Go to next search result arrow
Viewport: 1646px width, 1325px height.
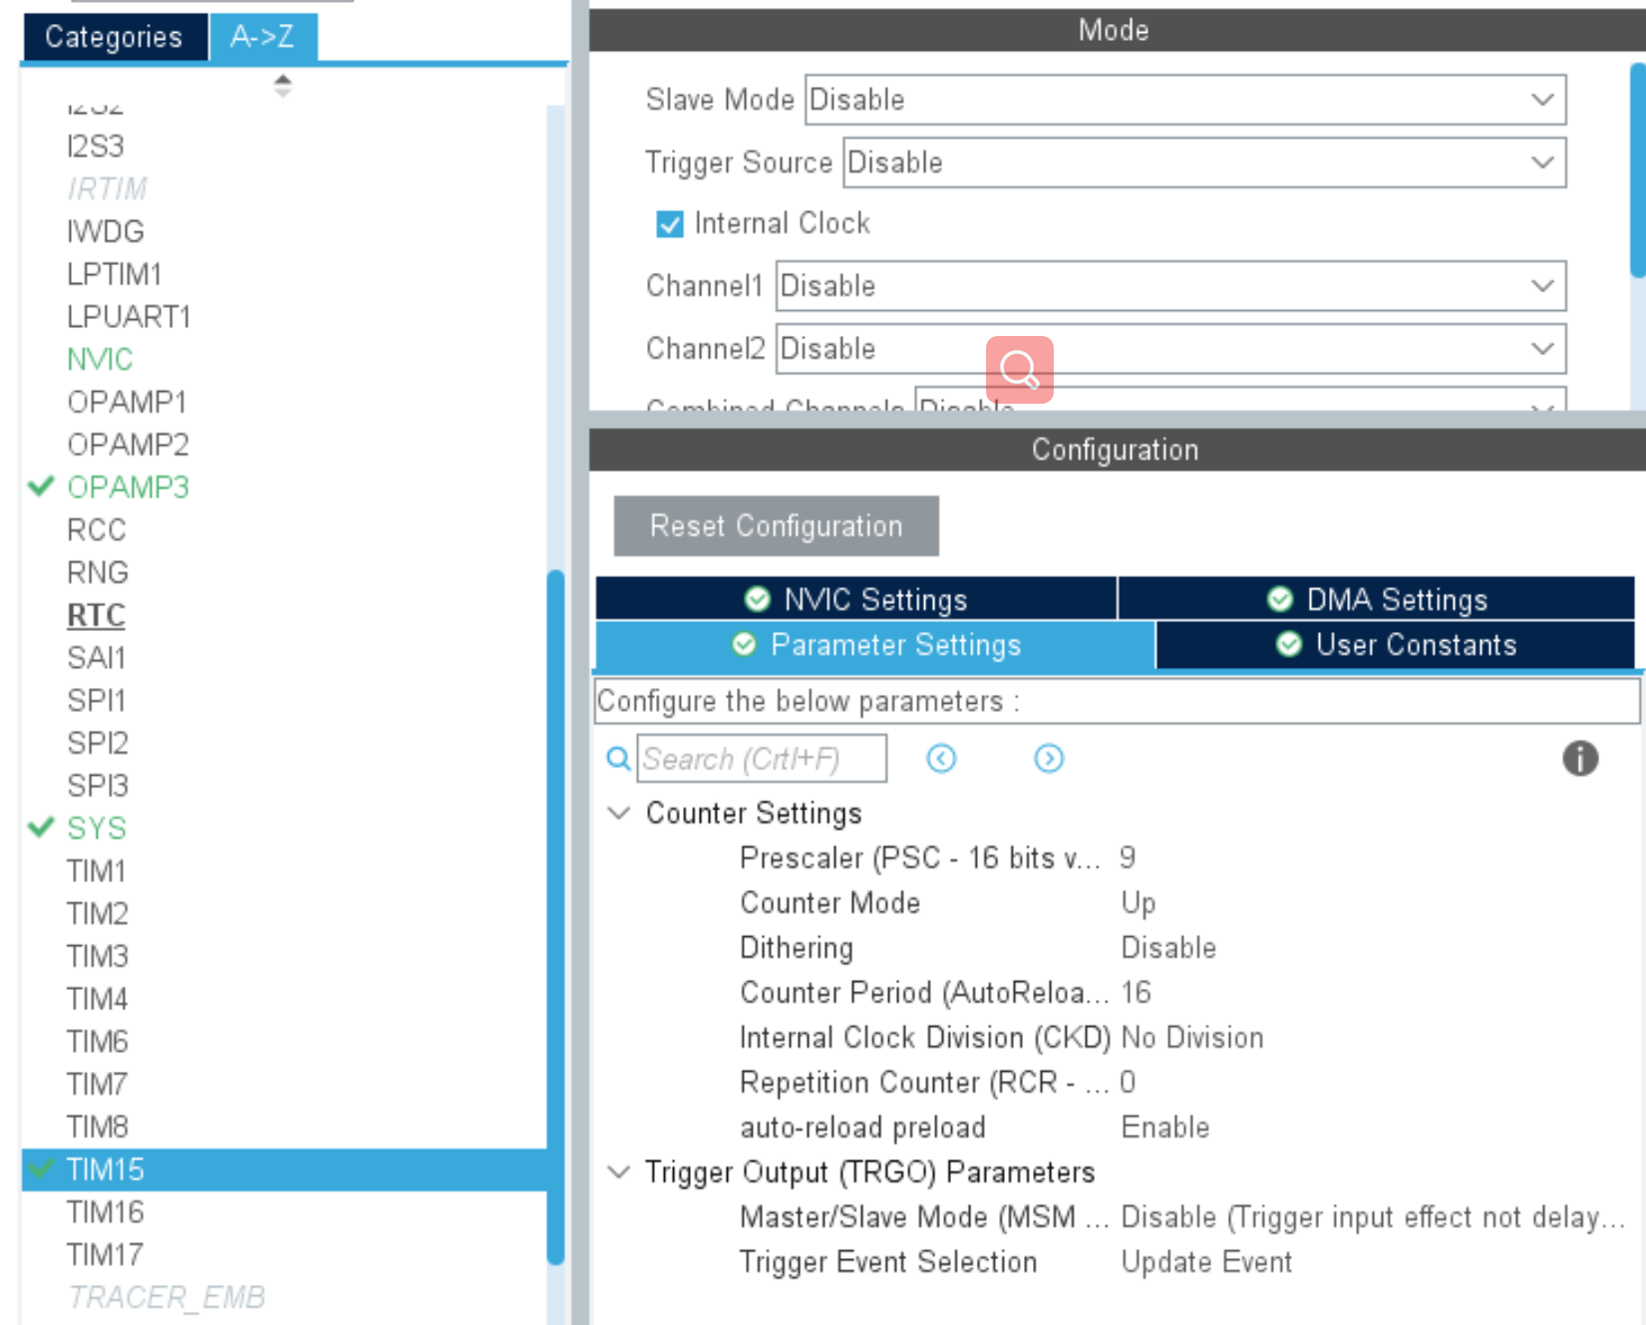[1049, 759]
